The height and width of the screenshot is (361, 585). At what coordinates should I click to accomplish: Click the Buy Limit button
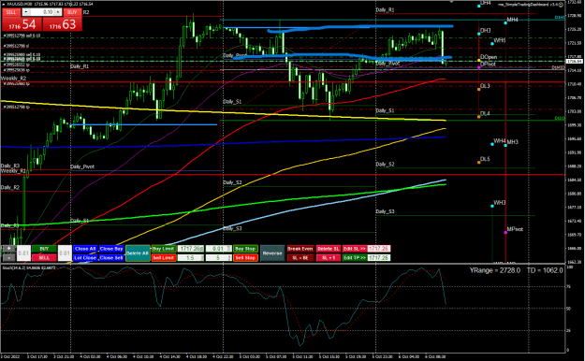coord(164,249)
